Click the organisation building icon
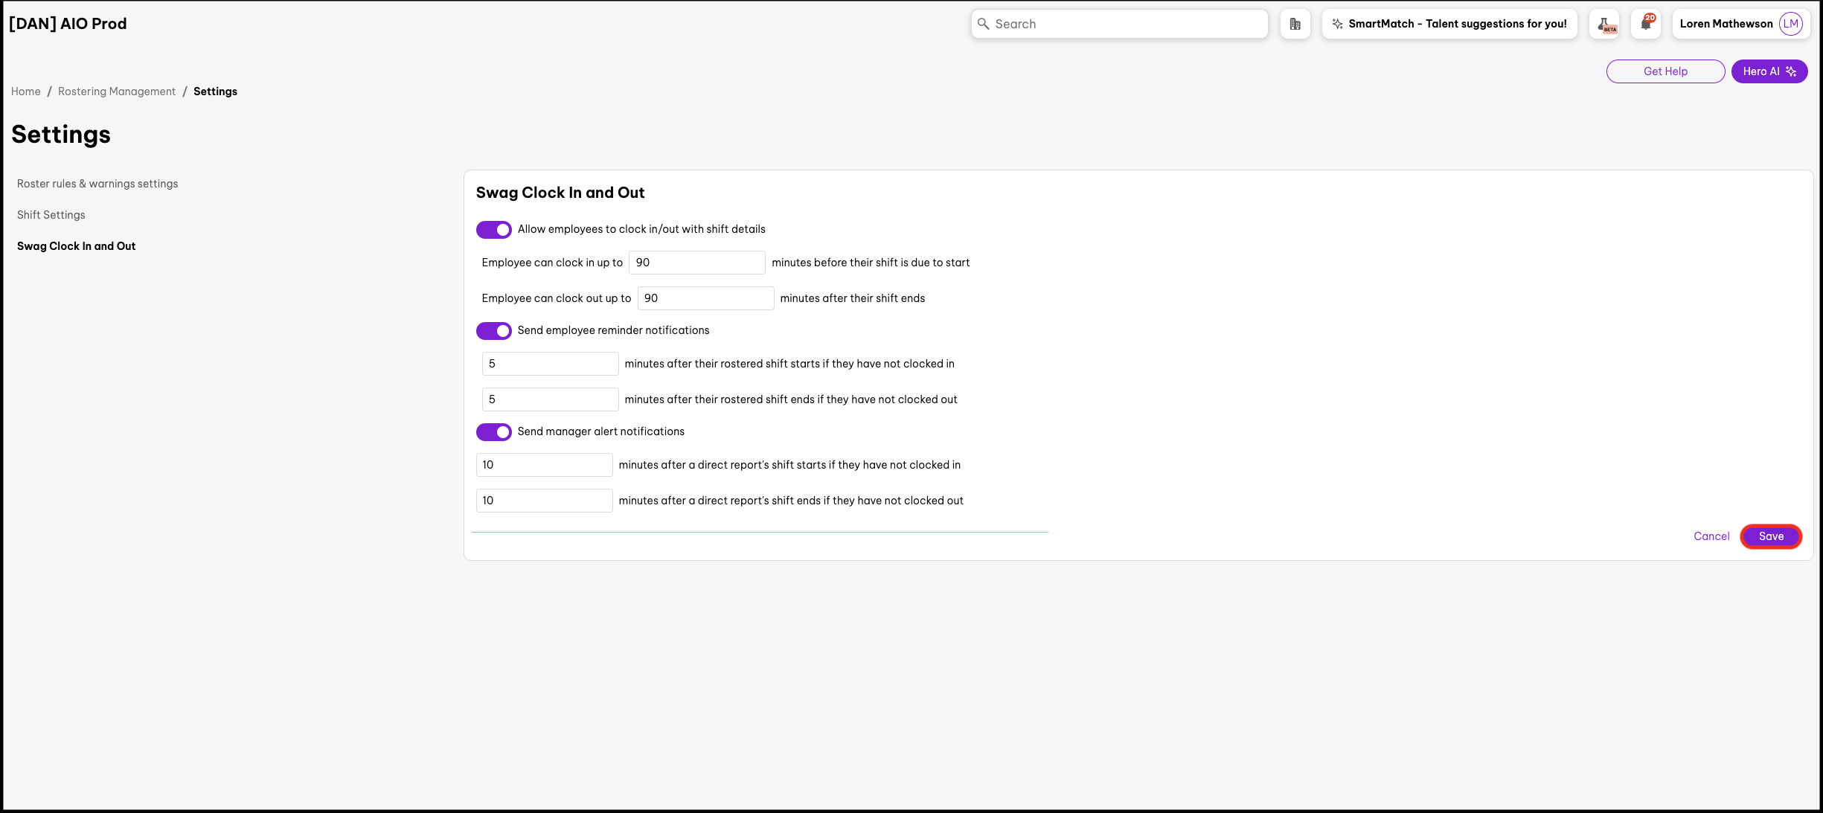 tap(1295, 24)
